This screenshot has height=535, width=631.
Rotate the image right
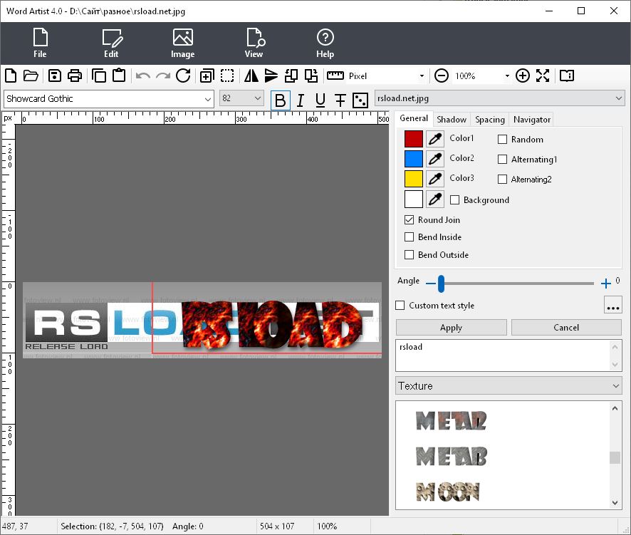[311, 76]
